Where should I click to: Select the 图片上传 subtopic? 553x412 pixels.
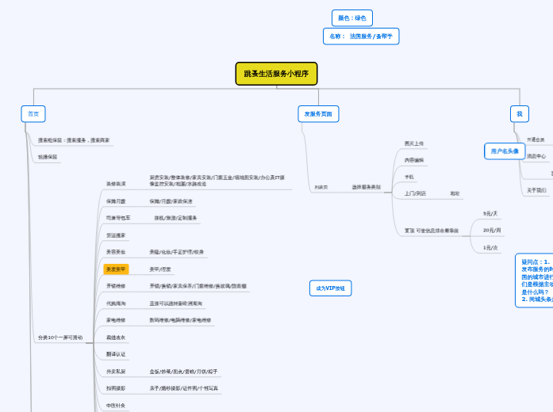pyautogui.click(x=414, y=143)
